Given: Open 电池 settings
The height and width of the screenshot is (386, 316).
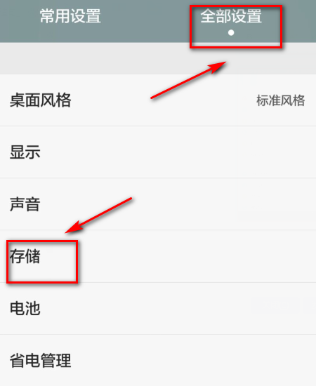Looking at the screenshot, I should (x=158, y=309).
